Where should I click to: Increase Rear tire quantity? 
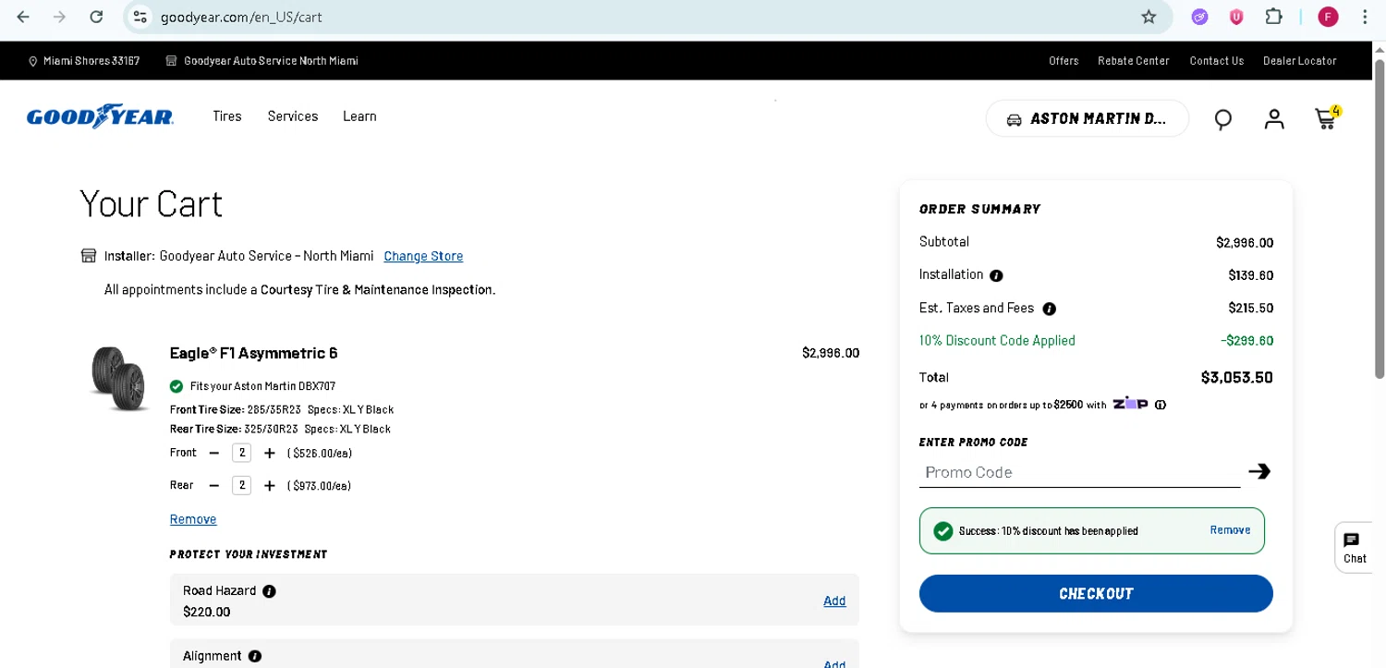tap(270, 486)
